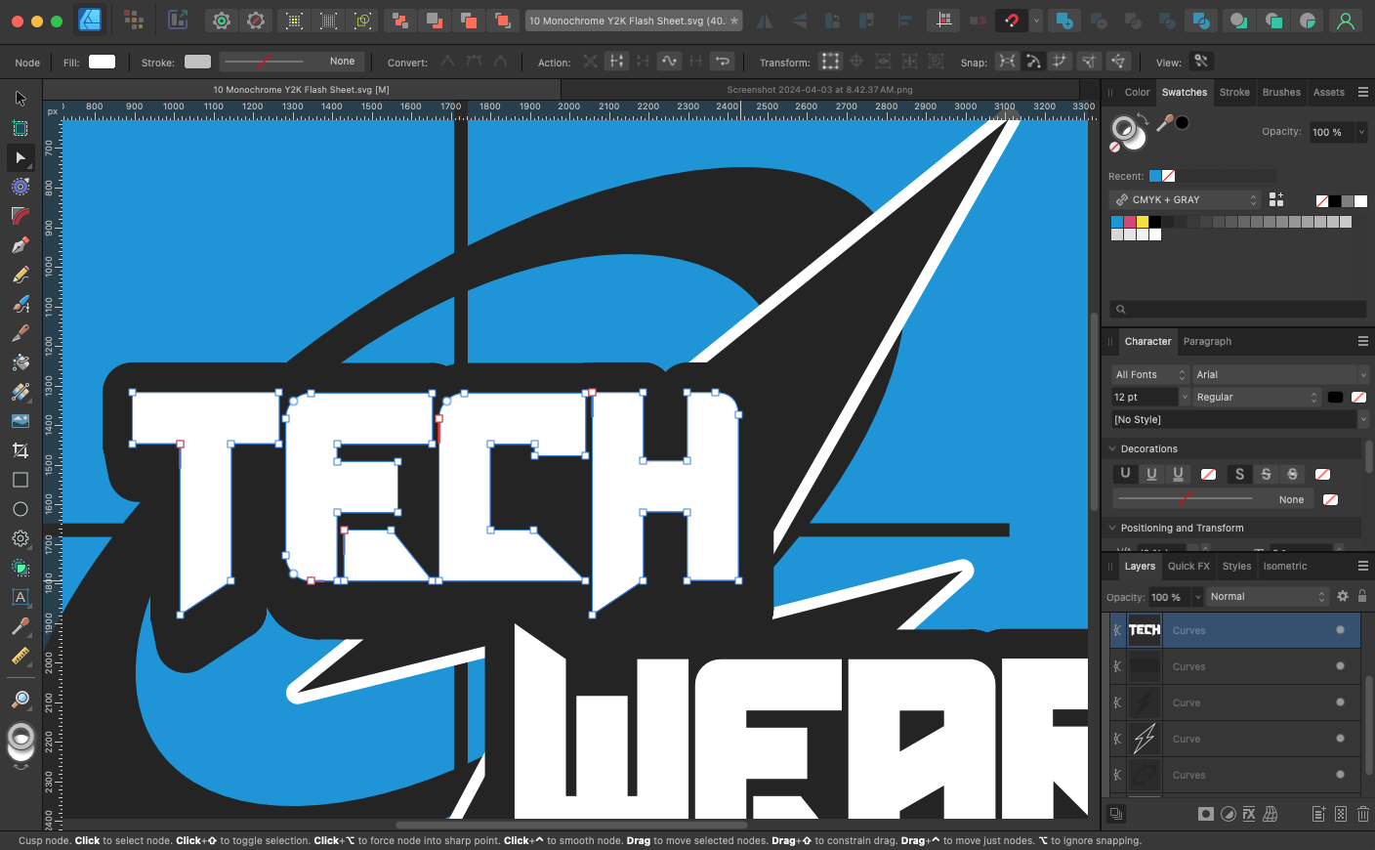The height and width of the screenshot is (850, 1375).
Task: Pick the Artistic Text tool
Action: (20, 597)
